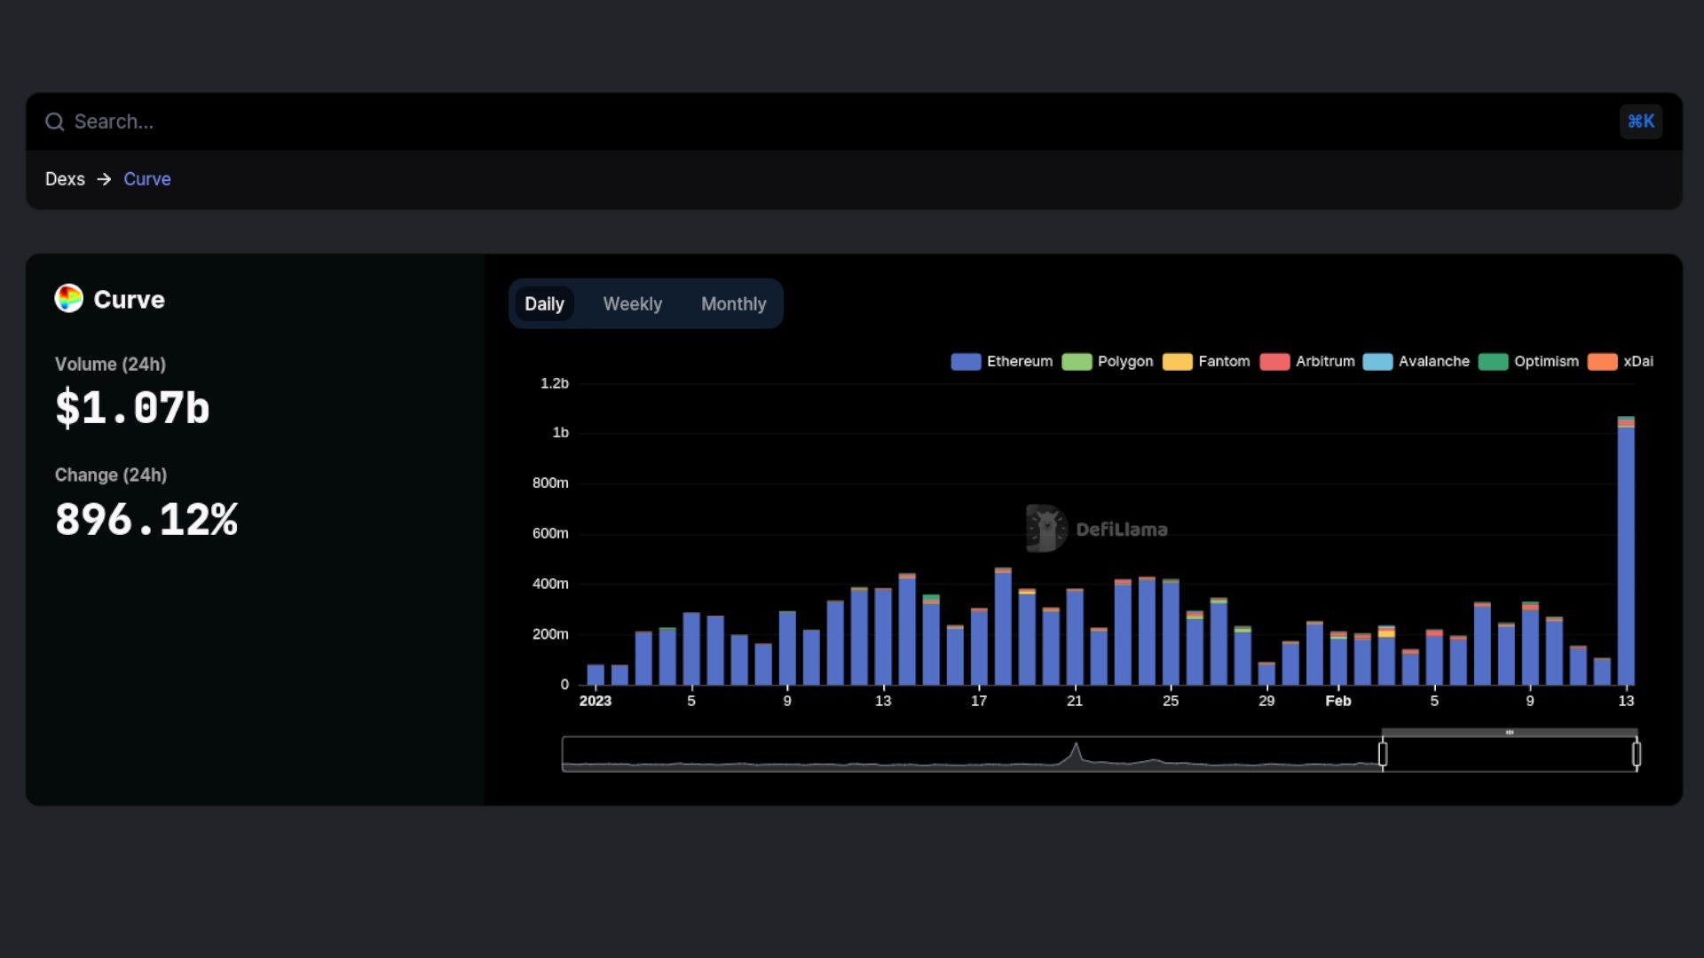The width and height of the screenshot is (1704, 958).
Task: Click the breadcrumb arrow icon
Action: point(104,179)
